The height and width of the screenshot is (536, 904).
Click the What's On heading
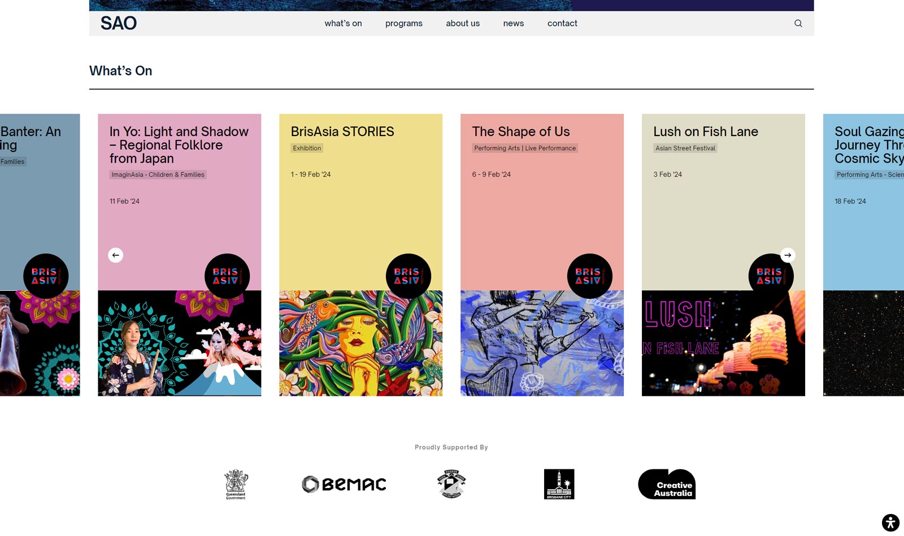pyautogui.click(x=121, y=71)
